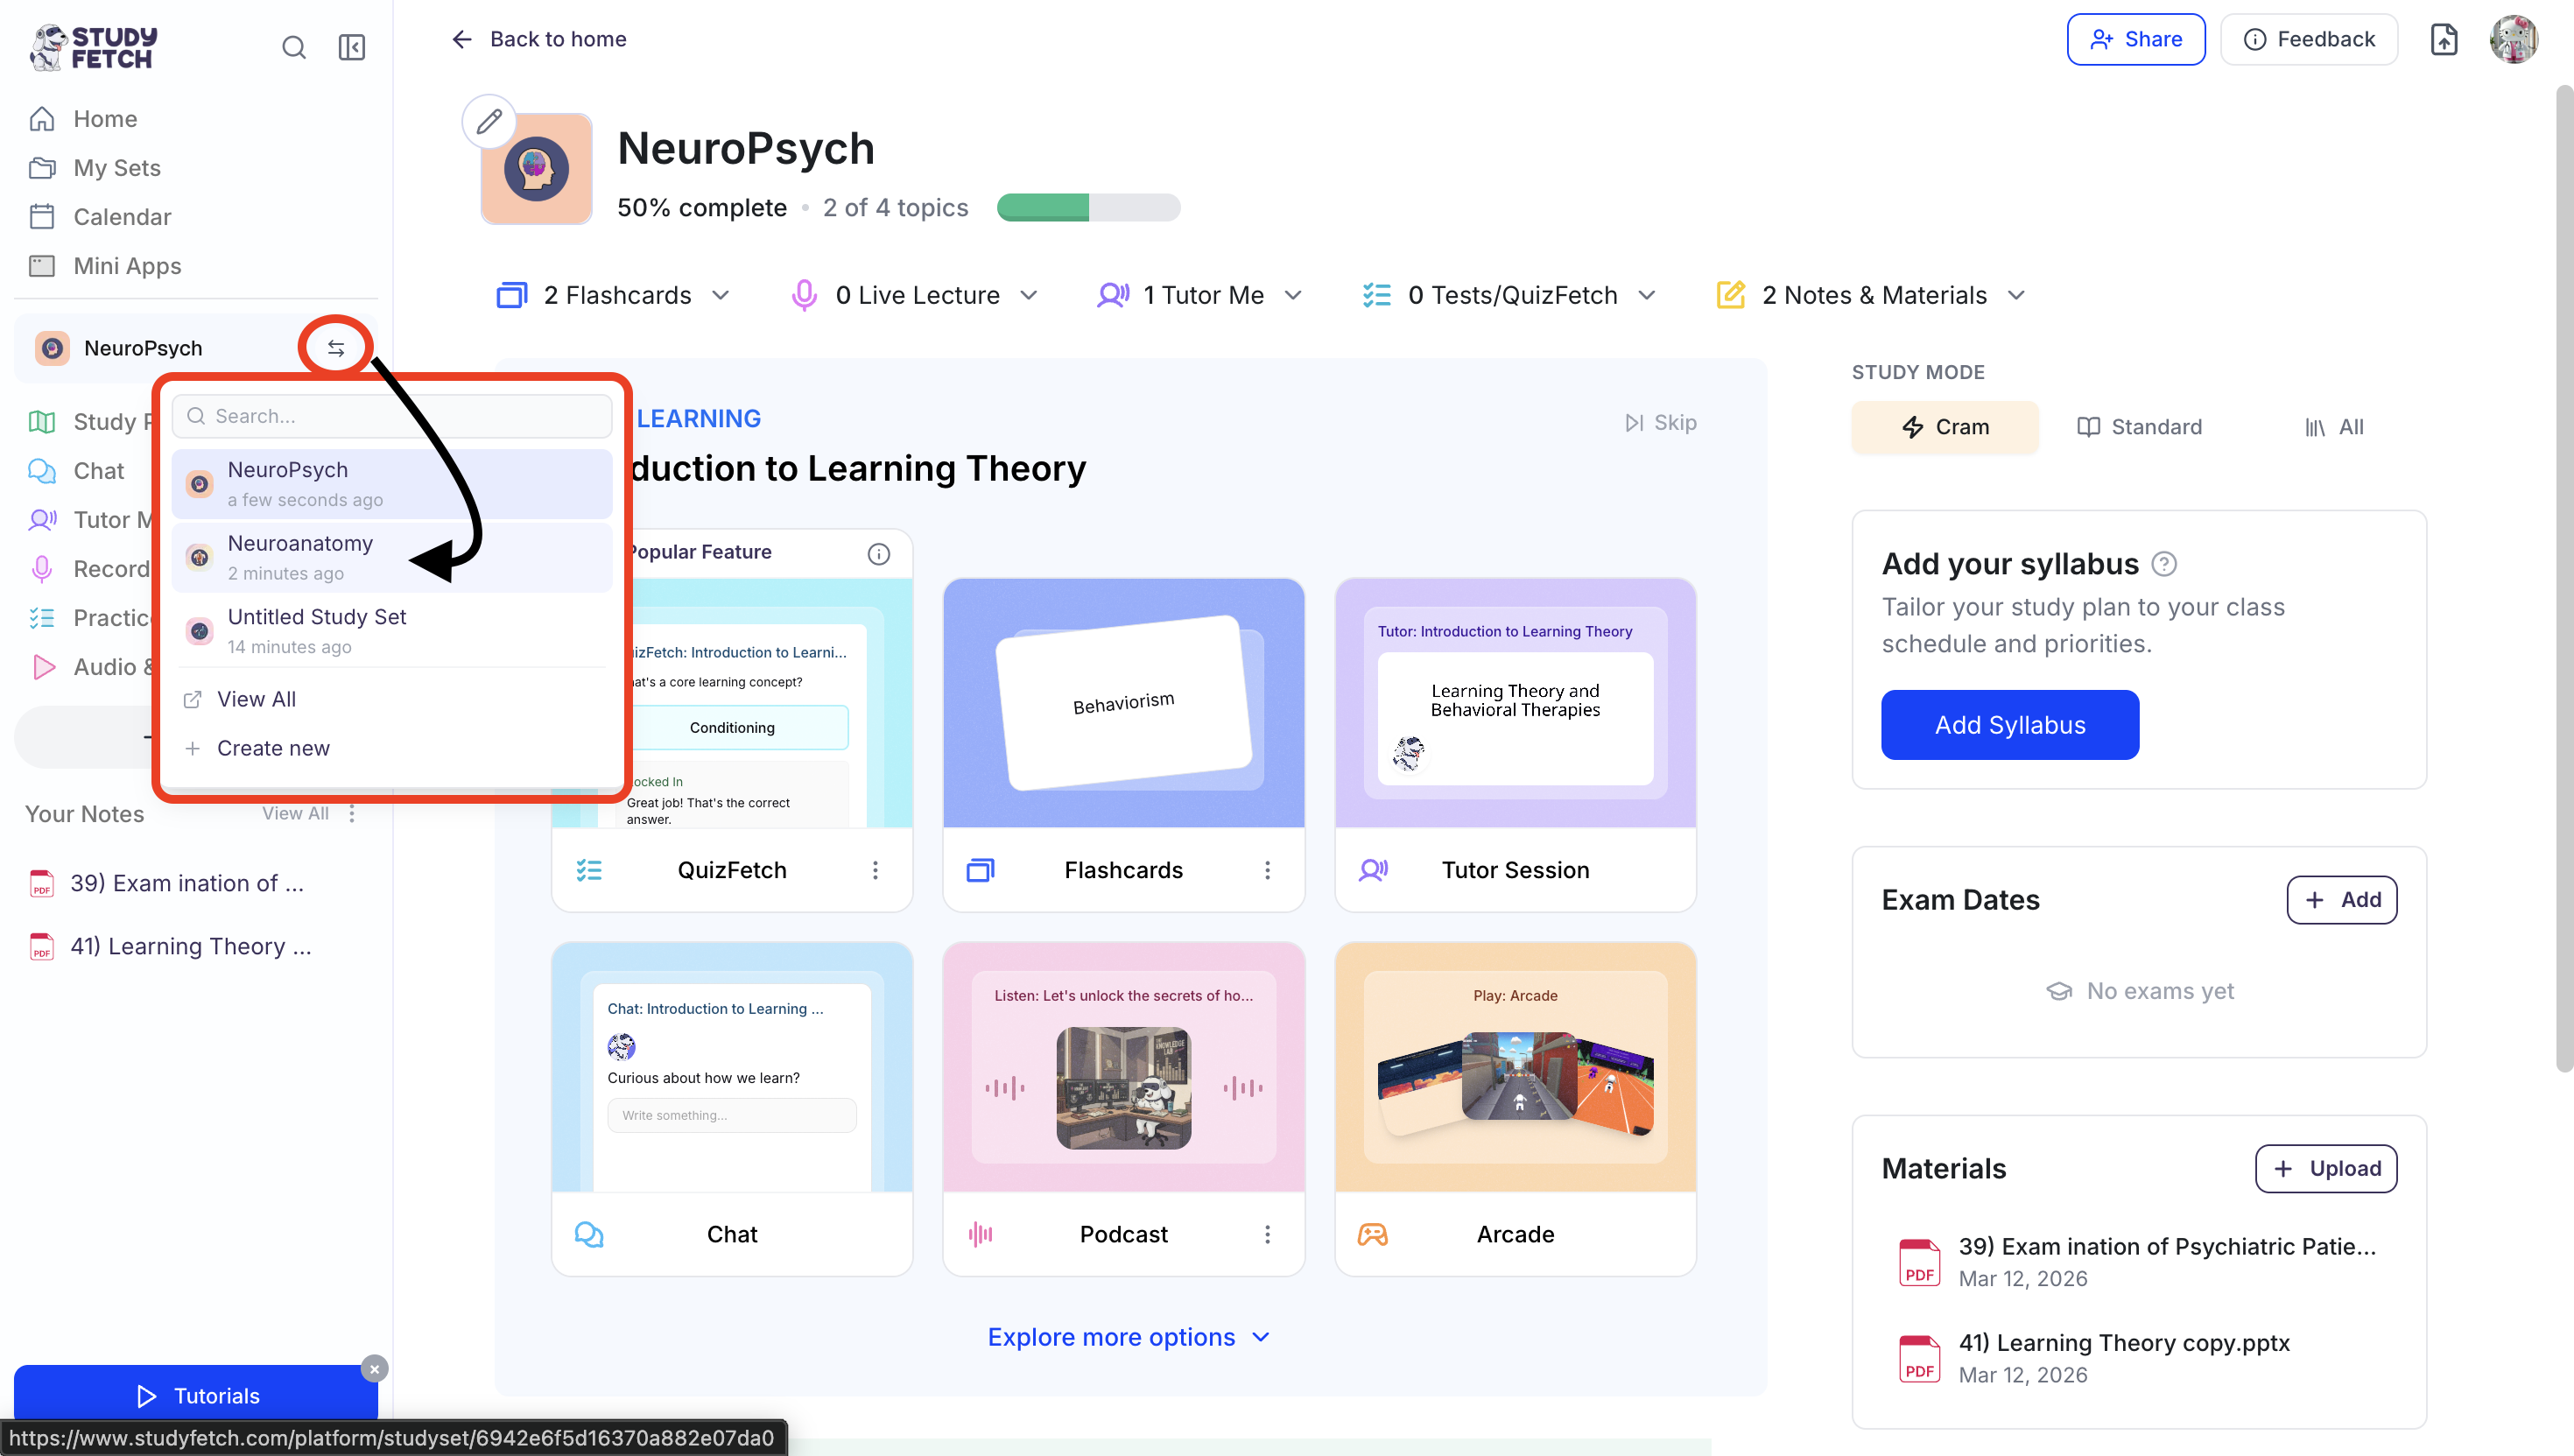The height and width of the screenshot is (1456, 2574).
Task: Open the Tutorials button
Action: click(x=196, y=1395)
